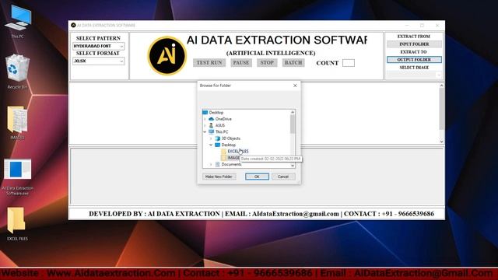Click the folder tree's vertical scrollbar thumb

pos(293,124)
